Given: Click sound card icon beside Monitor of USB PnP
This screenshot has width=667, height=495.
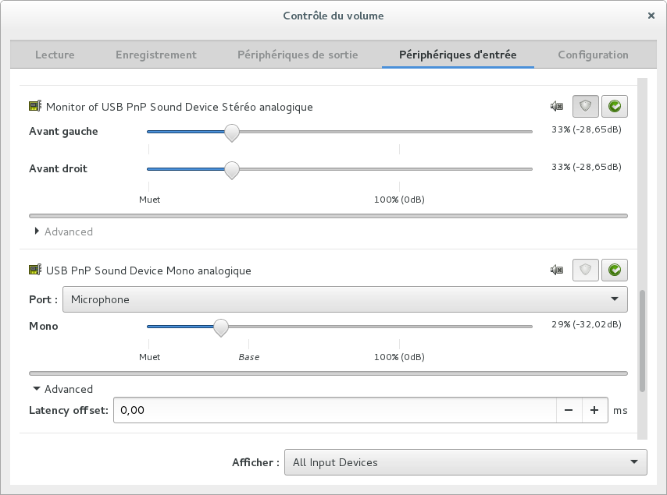Looking at the screenshot, I should 35,106.
